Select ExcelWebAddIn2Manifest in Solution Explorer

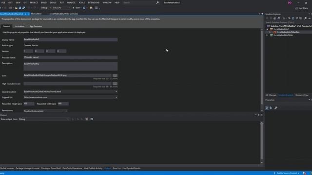(288, 32)
